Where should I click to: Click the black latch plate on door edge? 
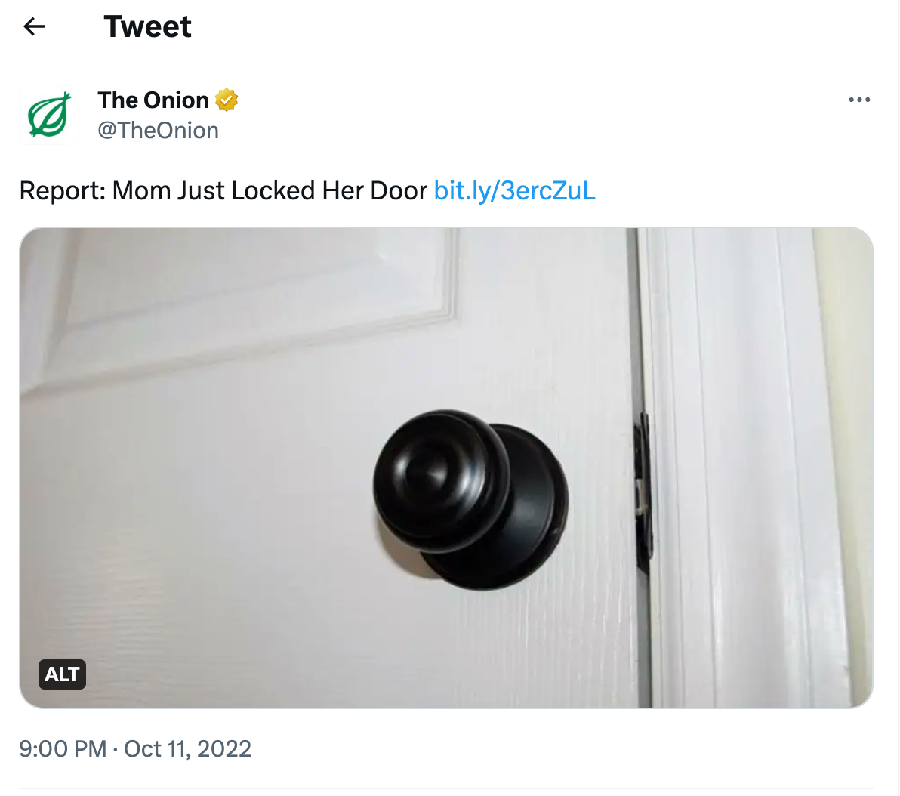click(643, 494)
